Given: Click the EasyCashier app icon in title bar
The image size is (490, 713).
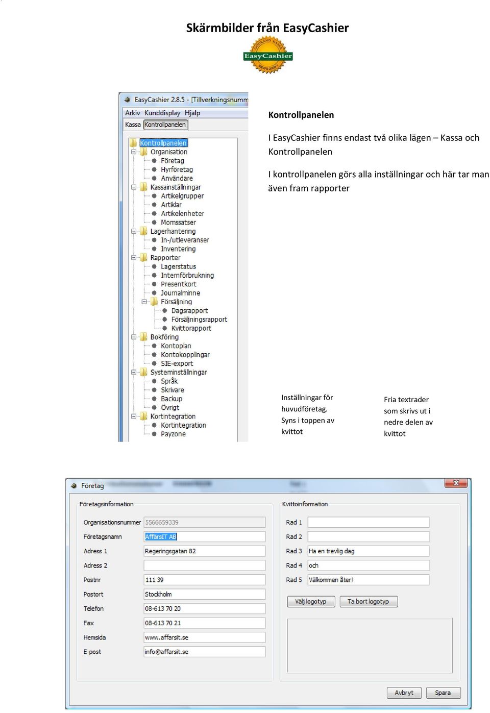Looking at the screenshot, I should point(128,100).
